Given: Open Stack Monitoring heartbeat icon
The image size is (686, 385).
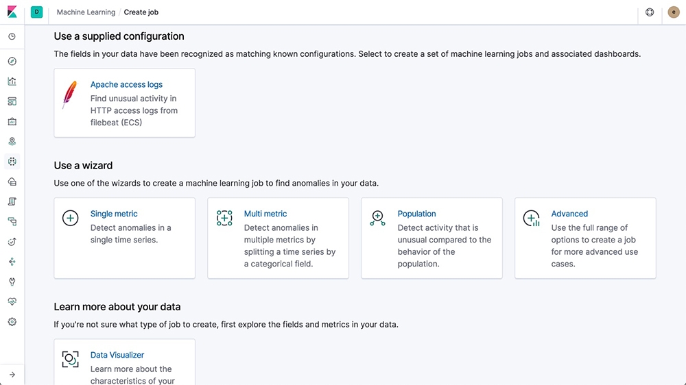Looking at the screenshot, I should (x=12, y=301).
